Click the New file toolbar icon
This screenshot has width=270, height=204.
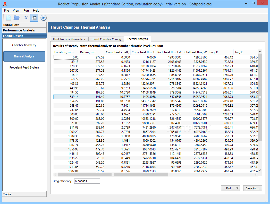pos(9,18)
